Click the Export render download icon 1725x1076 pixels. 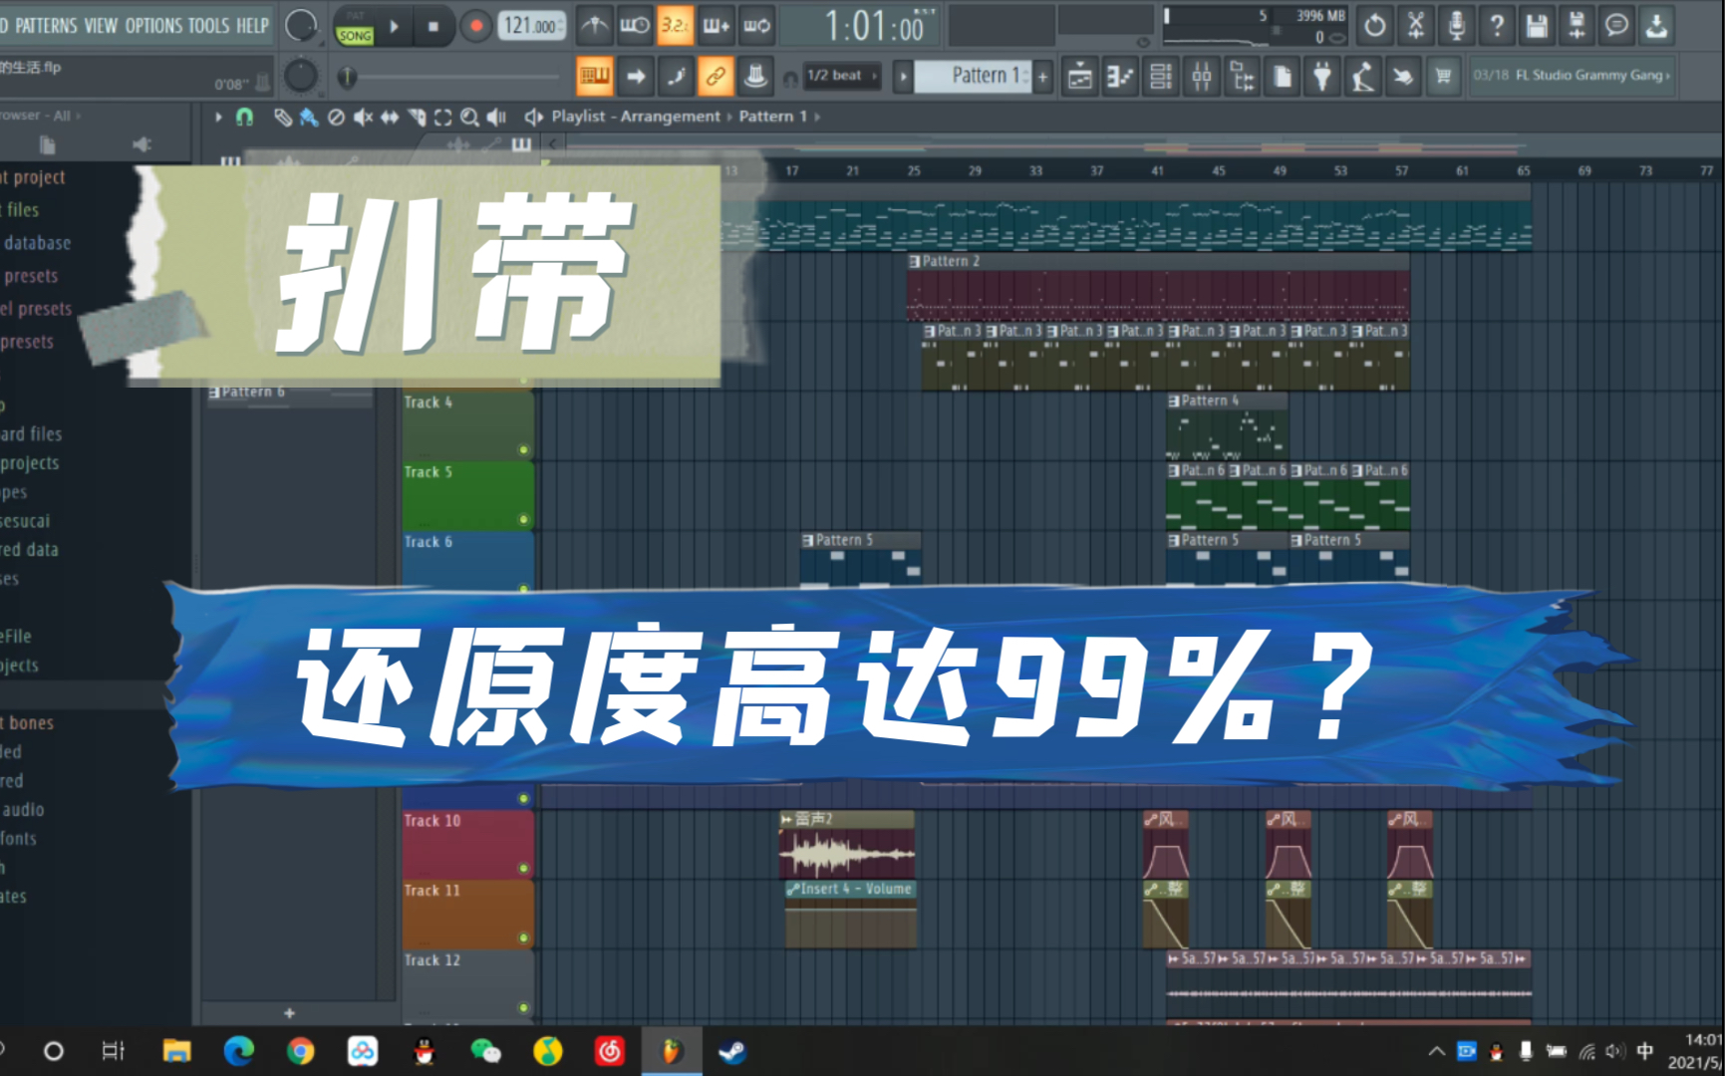(1656, 26)
